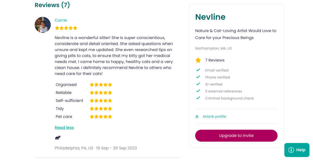Screen dimensions: 313x161
Task: Click the Criminal background check checkmark
Action: [x=198, y=98]
